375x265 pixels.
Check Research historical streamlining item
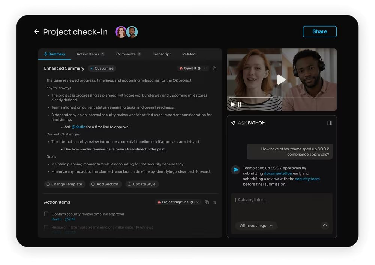tap(46, 227)
